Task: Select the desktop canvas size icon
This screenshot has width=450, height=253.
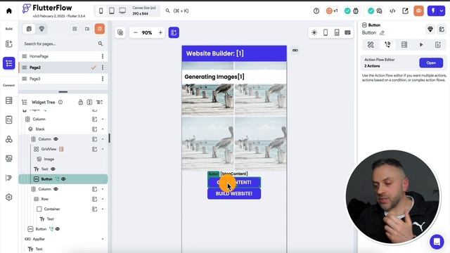Action: [122, 11]
